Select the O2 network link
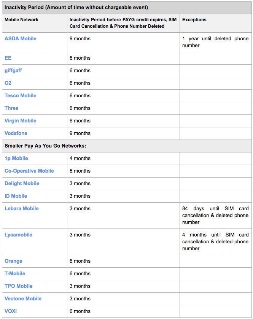Viewport: 253px width, 319px height. pyautogui.click(x=8, y=83)
